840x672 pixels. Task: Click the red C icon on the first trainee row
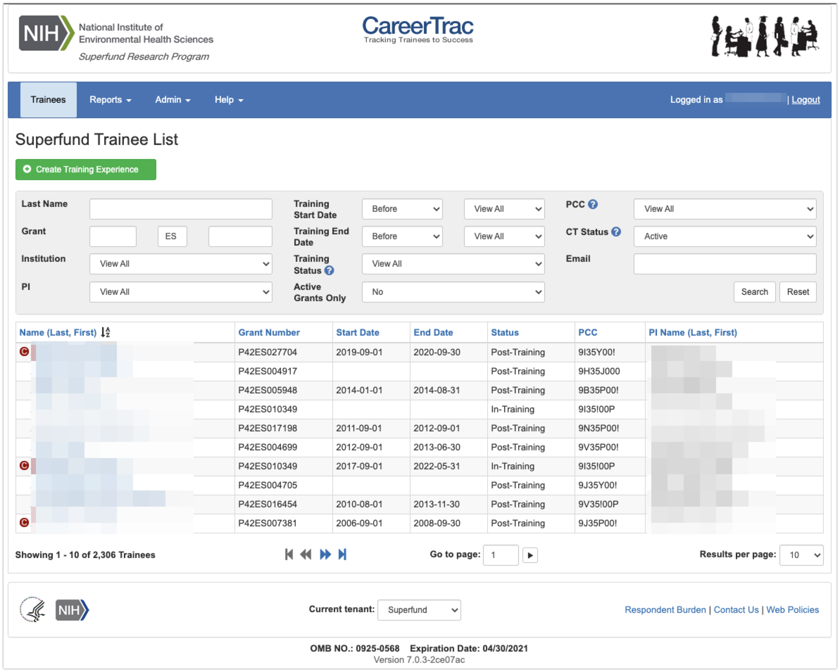click(x=24, y=351)
